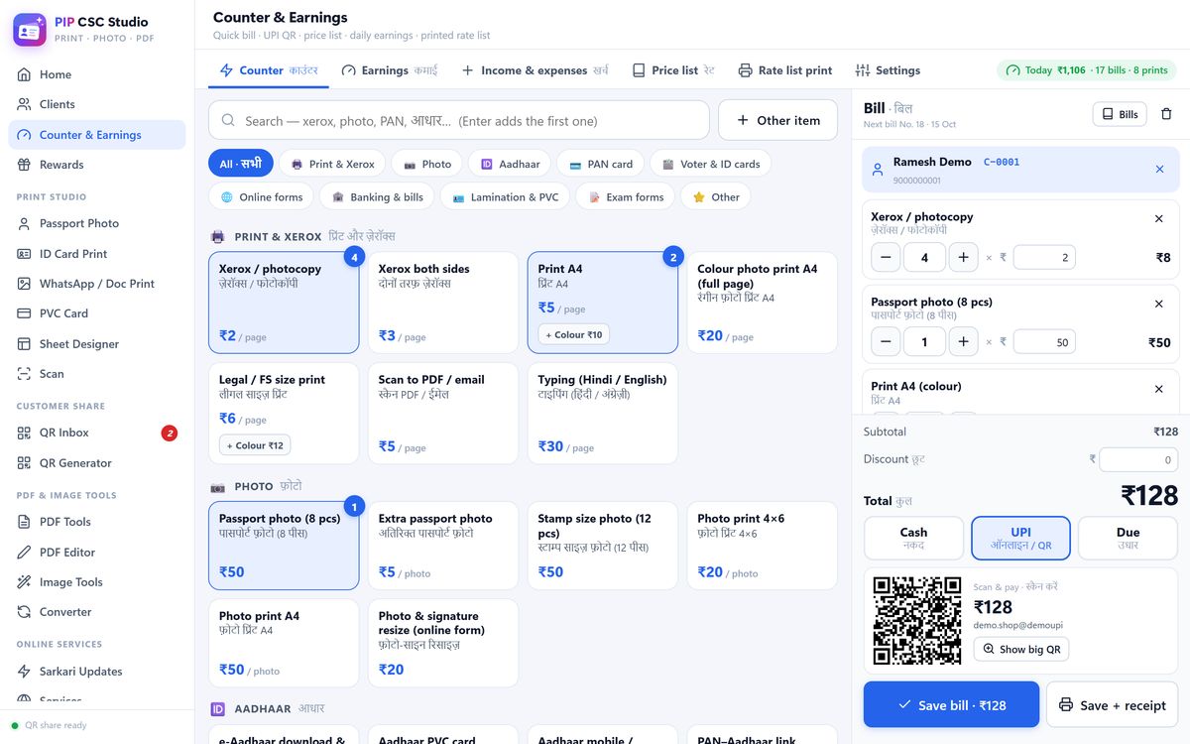Remove Passport photo (8 pcs) line from bill
The height and width of the screenshot is (744, 1190).
(1159, 304)
